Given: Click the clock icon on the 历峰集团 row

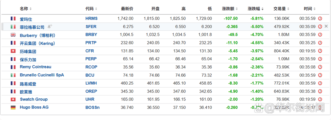Looking at the screenshot, I should pos(320,51).
